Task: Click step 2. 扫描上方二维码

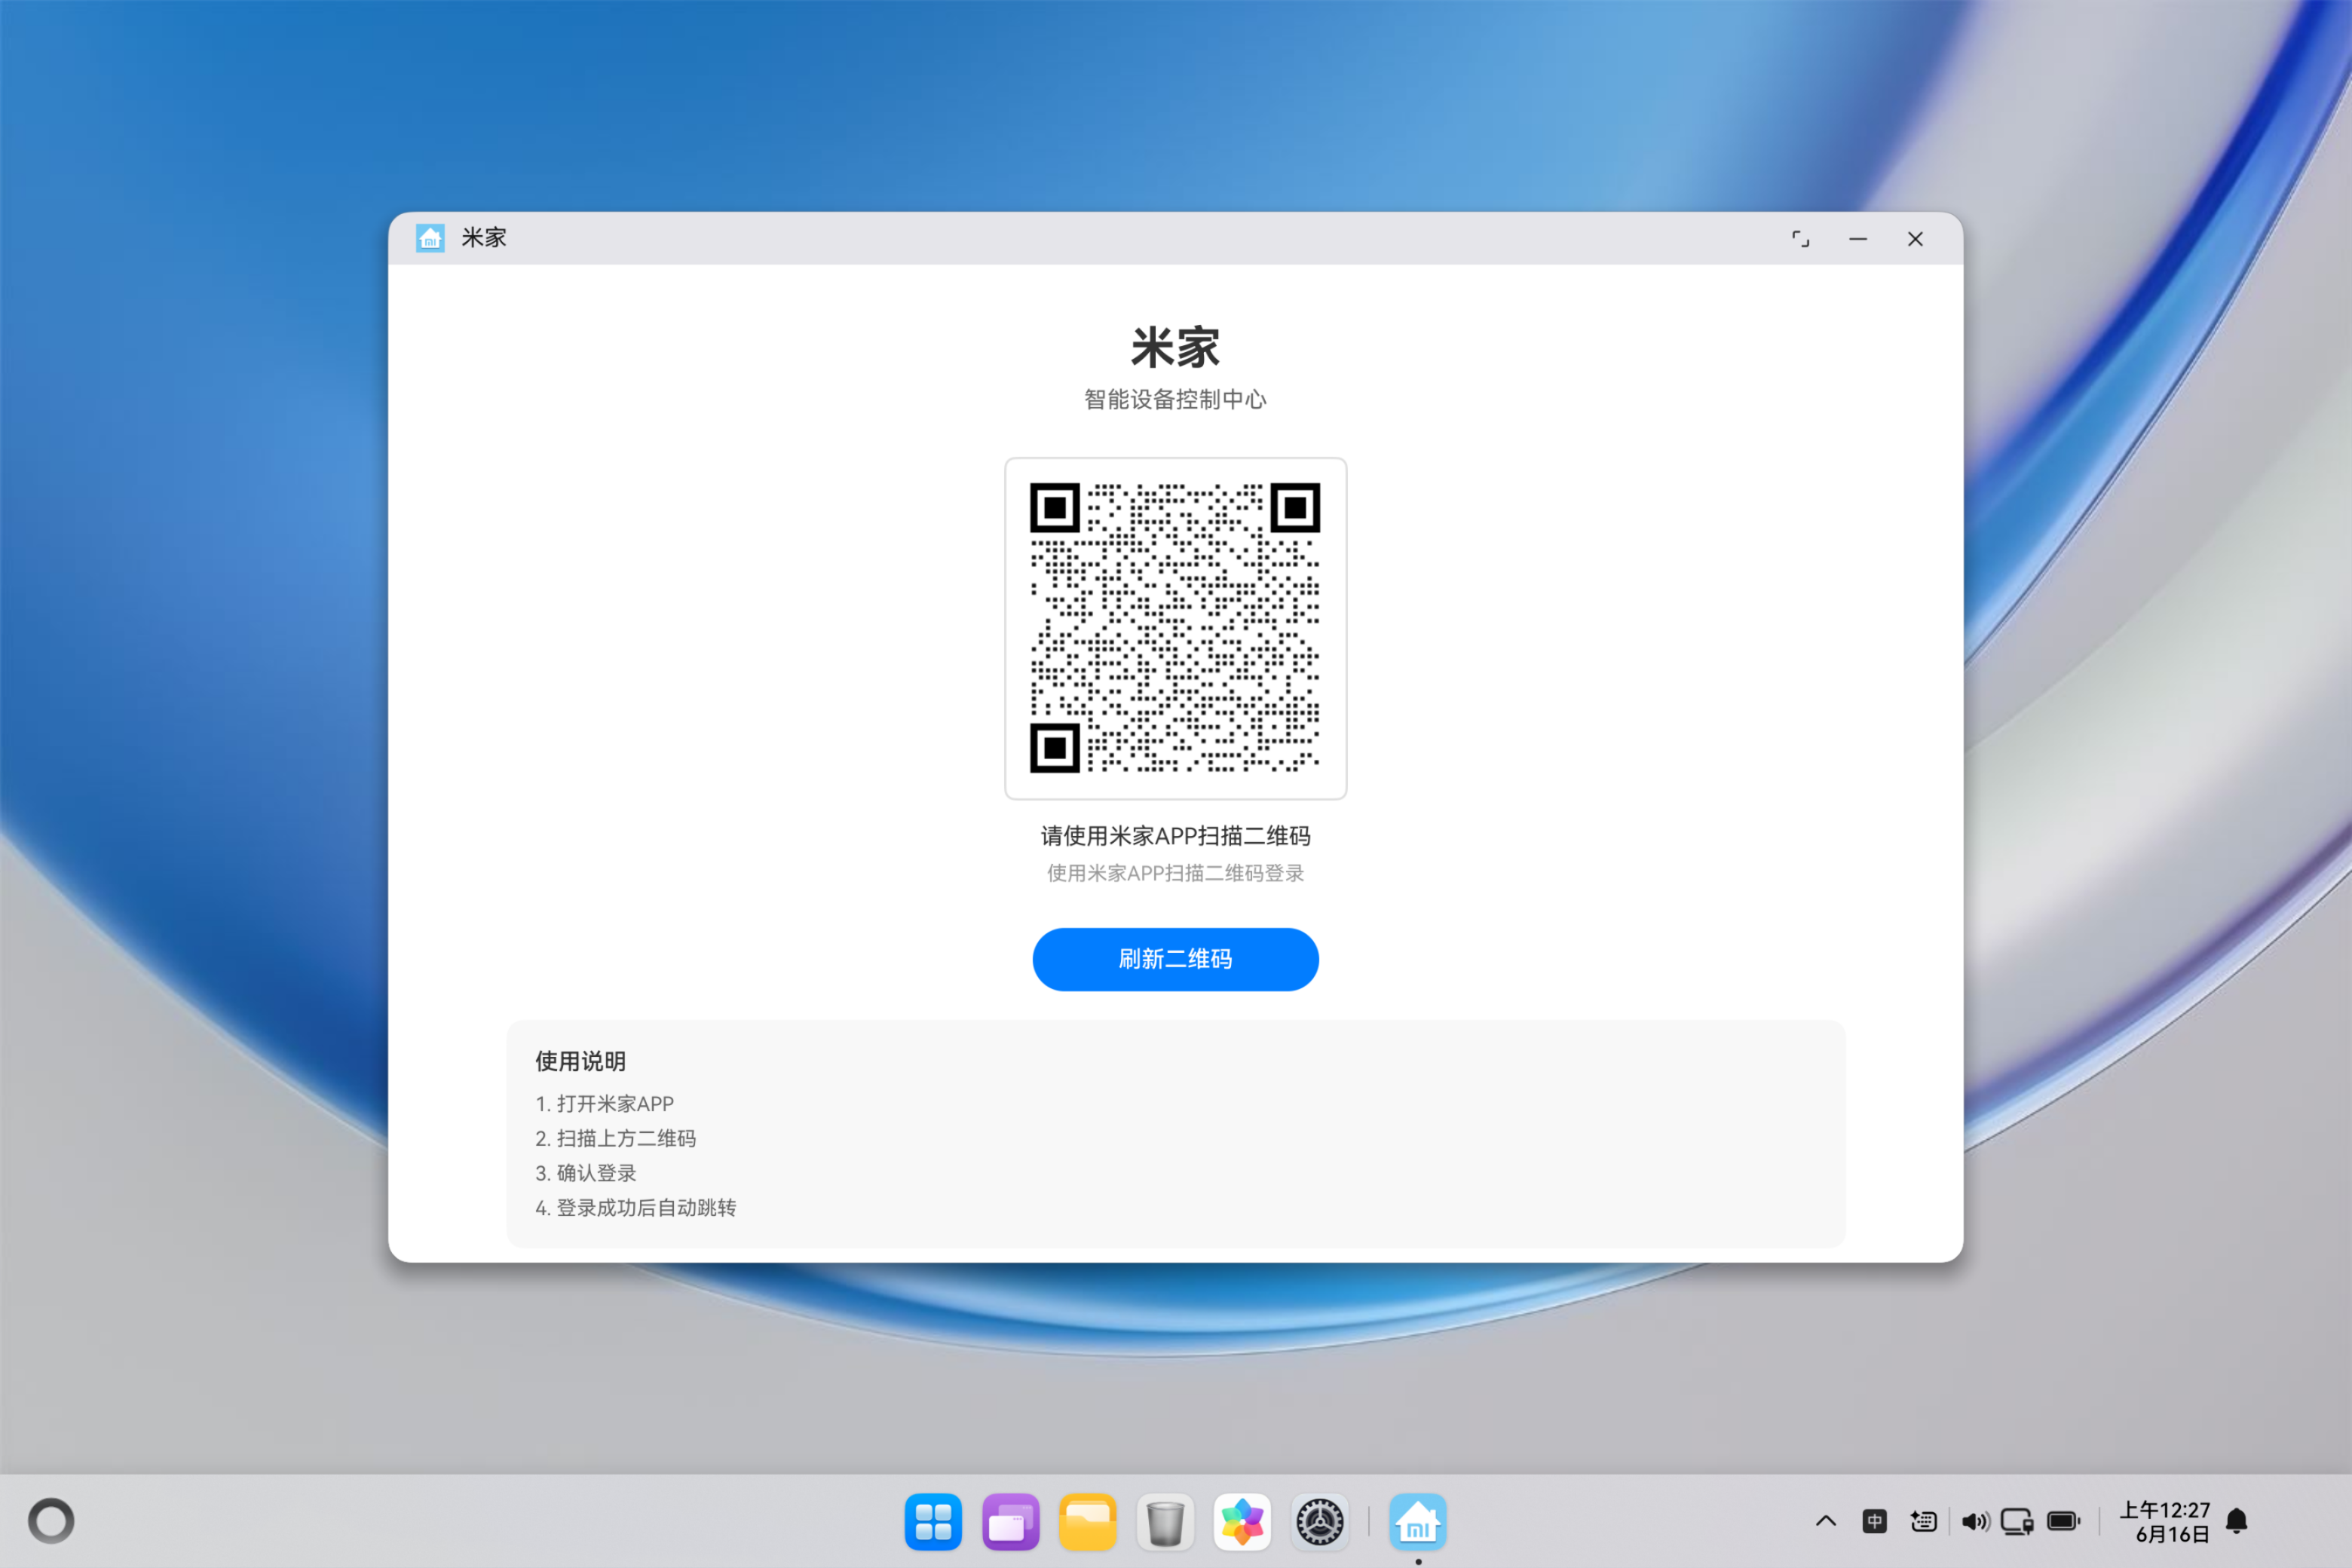Action: coord(615,1138)
